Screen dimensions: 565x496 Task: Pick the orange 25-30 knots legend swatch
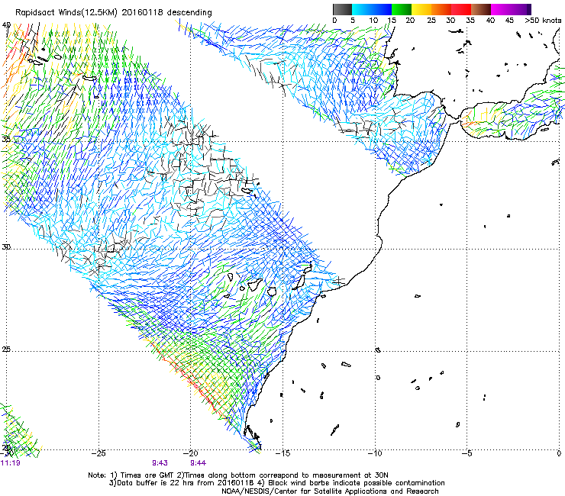(441, 9)
